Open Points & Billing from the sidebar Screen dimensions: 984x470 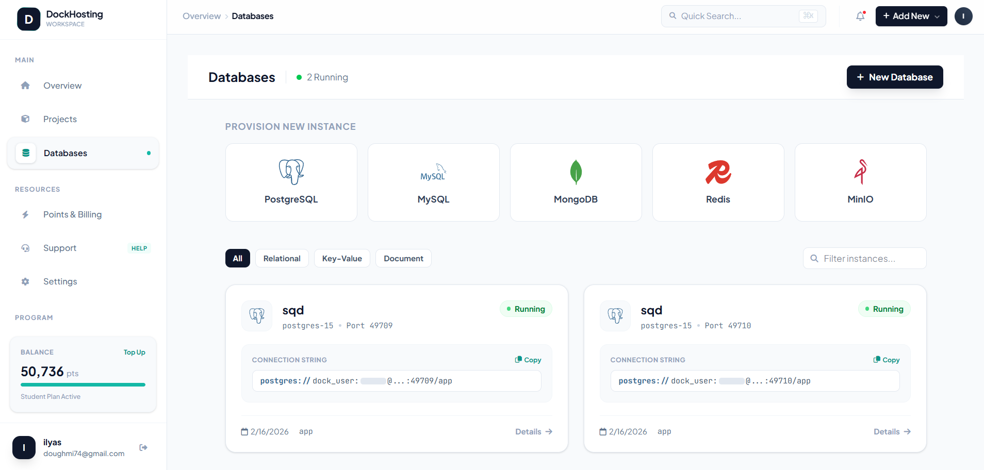[73, 214]
